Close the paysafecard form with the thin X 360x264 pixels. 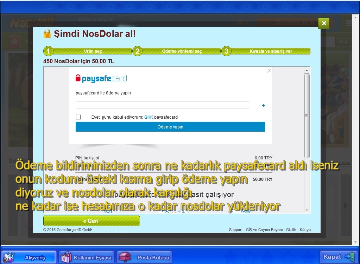[x=269, y=71]
